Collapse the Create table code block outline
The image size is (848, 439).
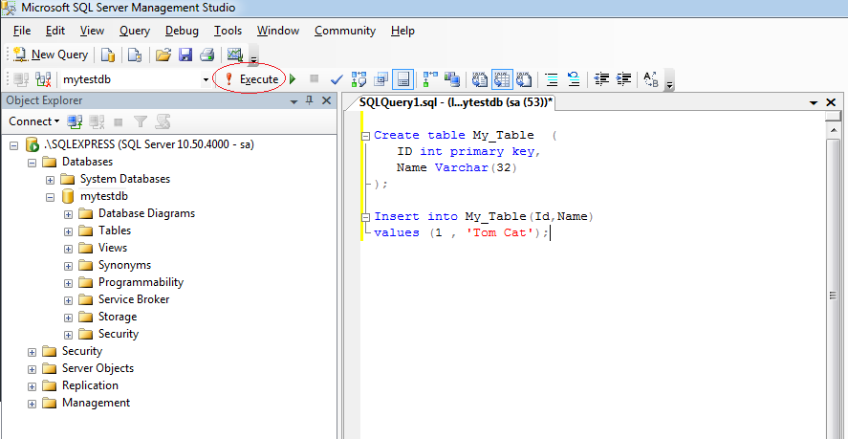[365, 136]
